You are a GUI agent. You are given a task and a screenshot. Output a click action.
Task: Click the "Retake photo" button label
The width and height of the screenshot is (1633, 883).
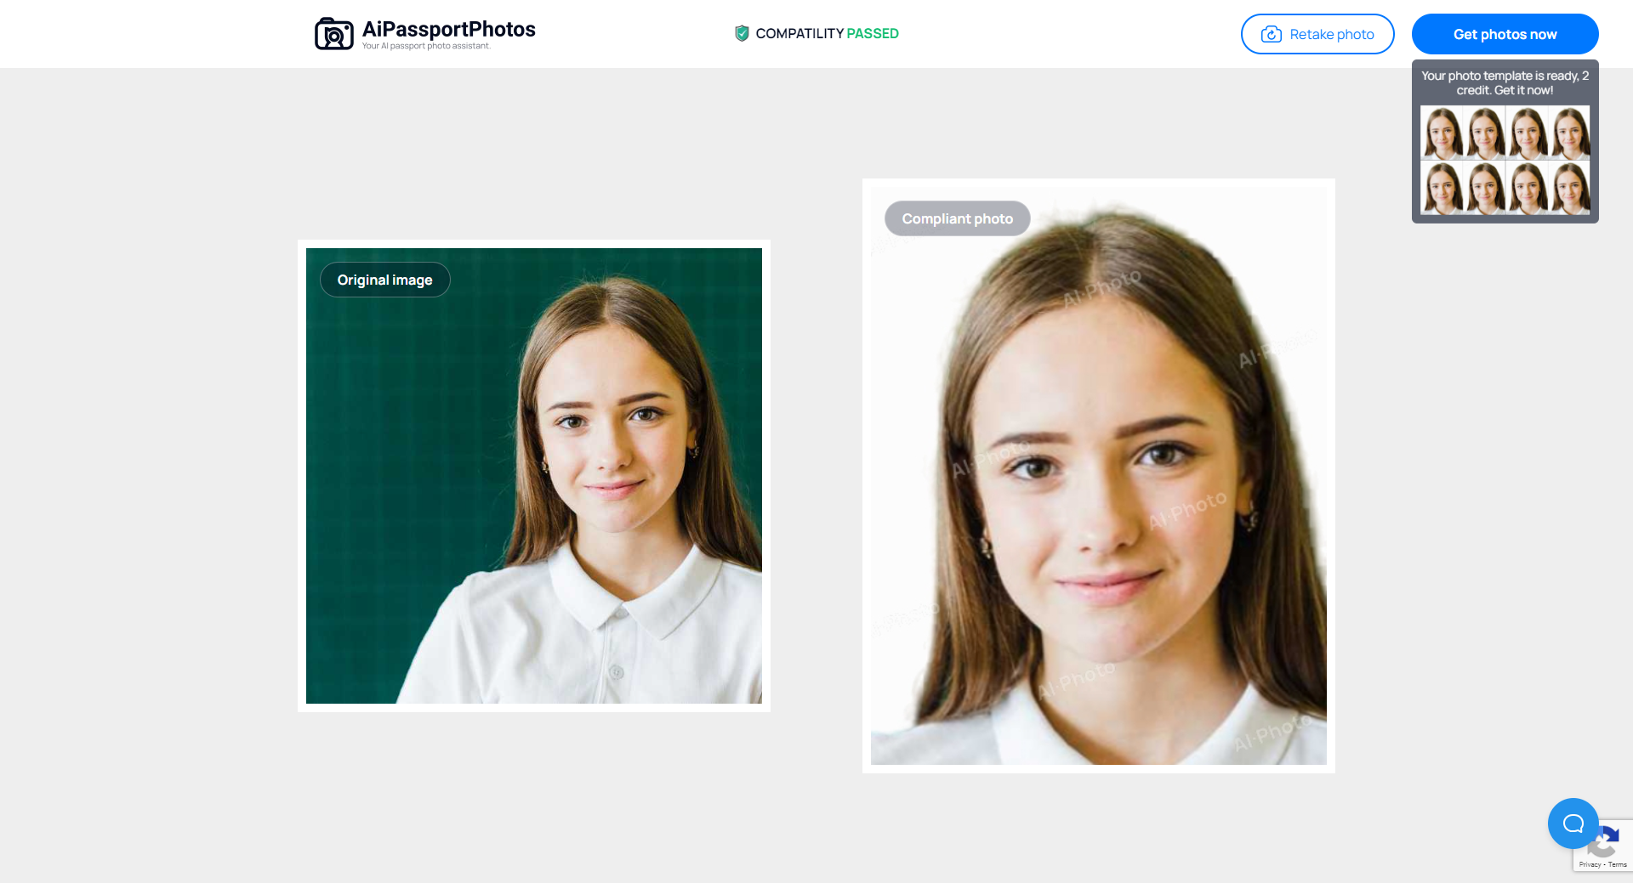[1331, 34]
